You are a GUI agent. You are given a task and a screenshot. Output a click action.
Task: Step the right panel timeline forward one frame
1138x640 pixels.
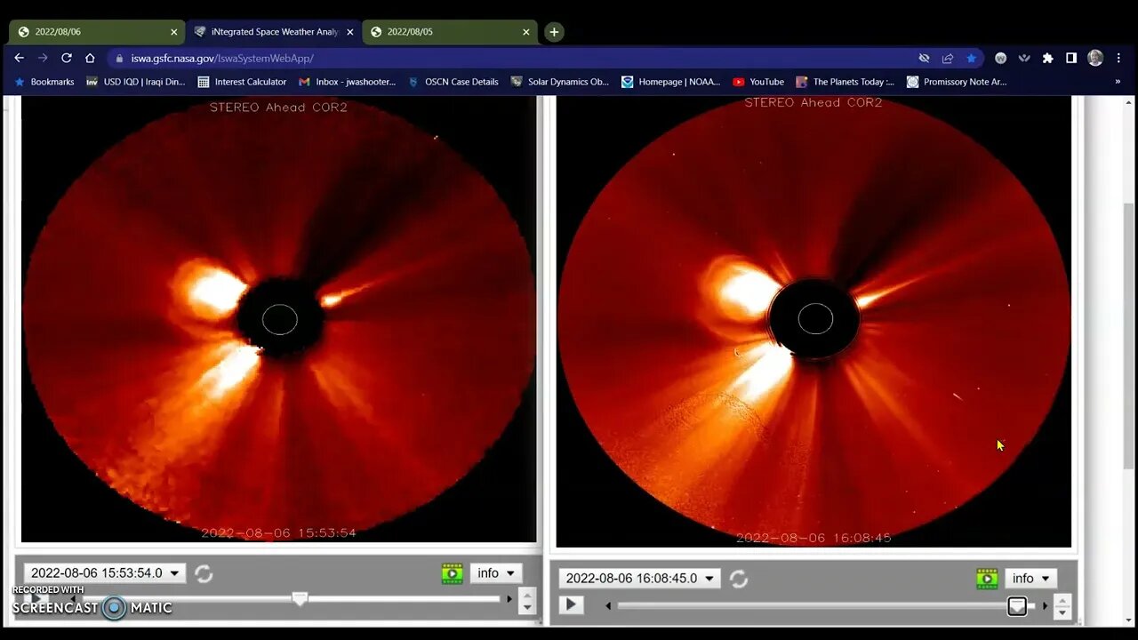(1045, 606)
